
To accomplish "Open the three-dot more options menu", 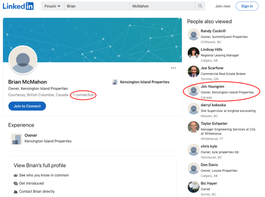I will [x=173, y=68].
